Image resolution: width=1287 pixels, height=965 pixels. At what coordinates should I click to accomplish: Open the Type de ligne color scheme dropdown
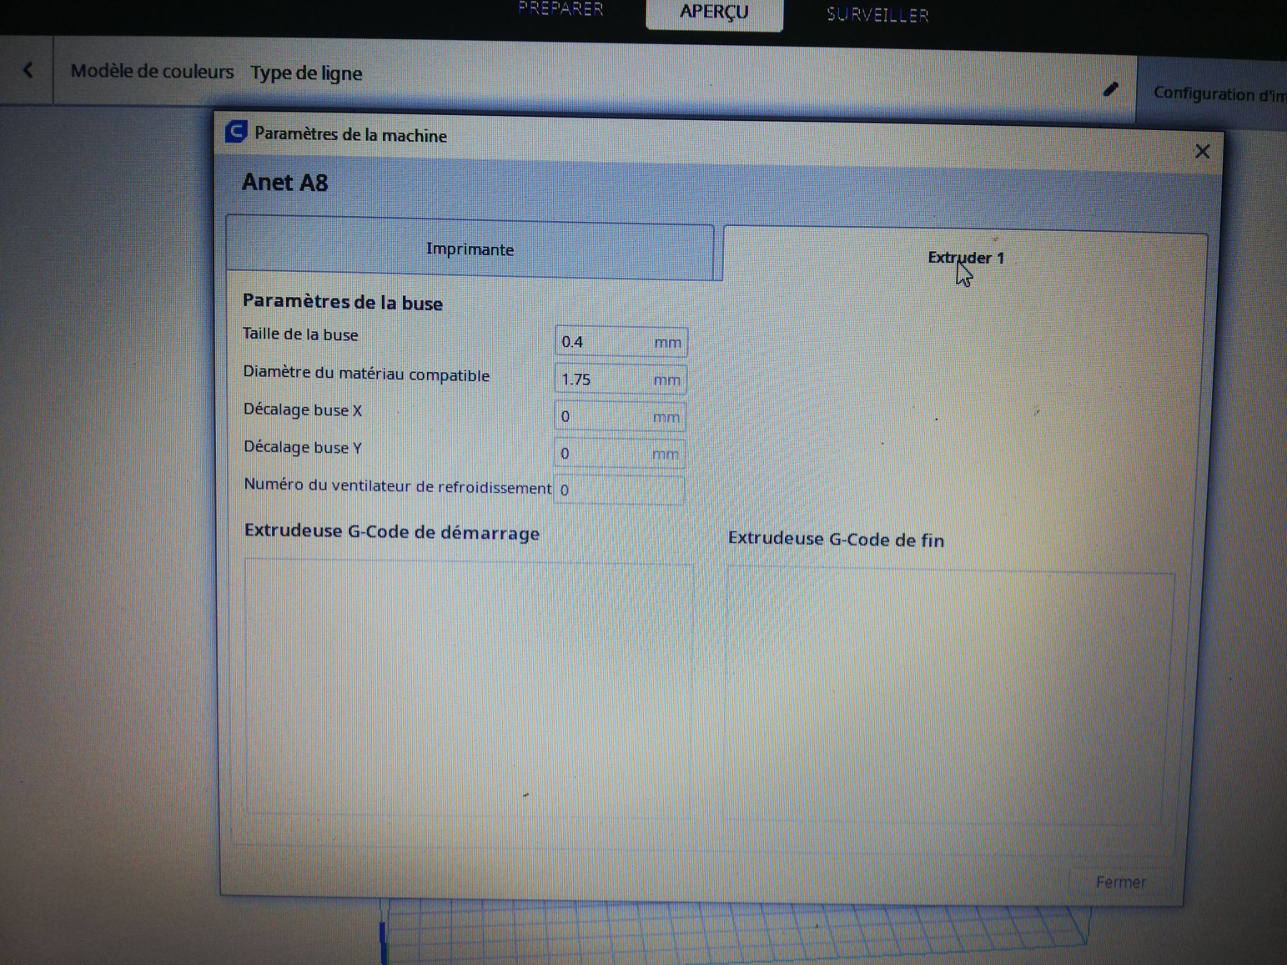coord(306,74)
